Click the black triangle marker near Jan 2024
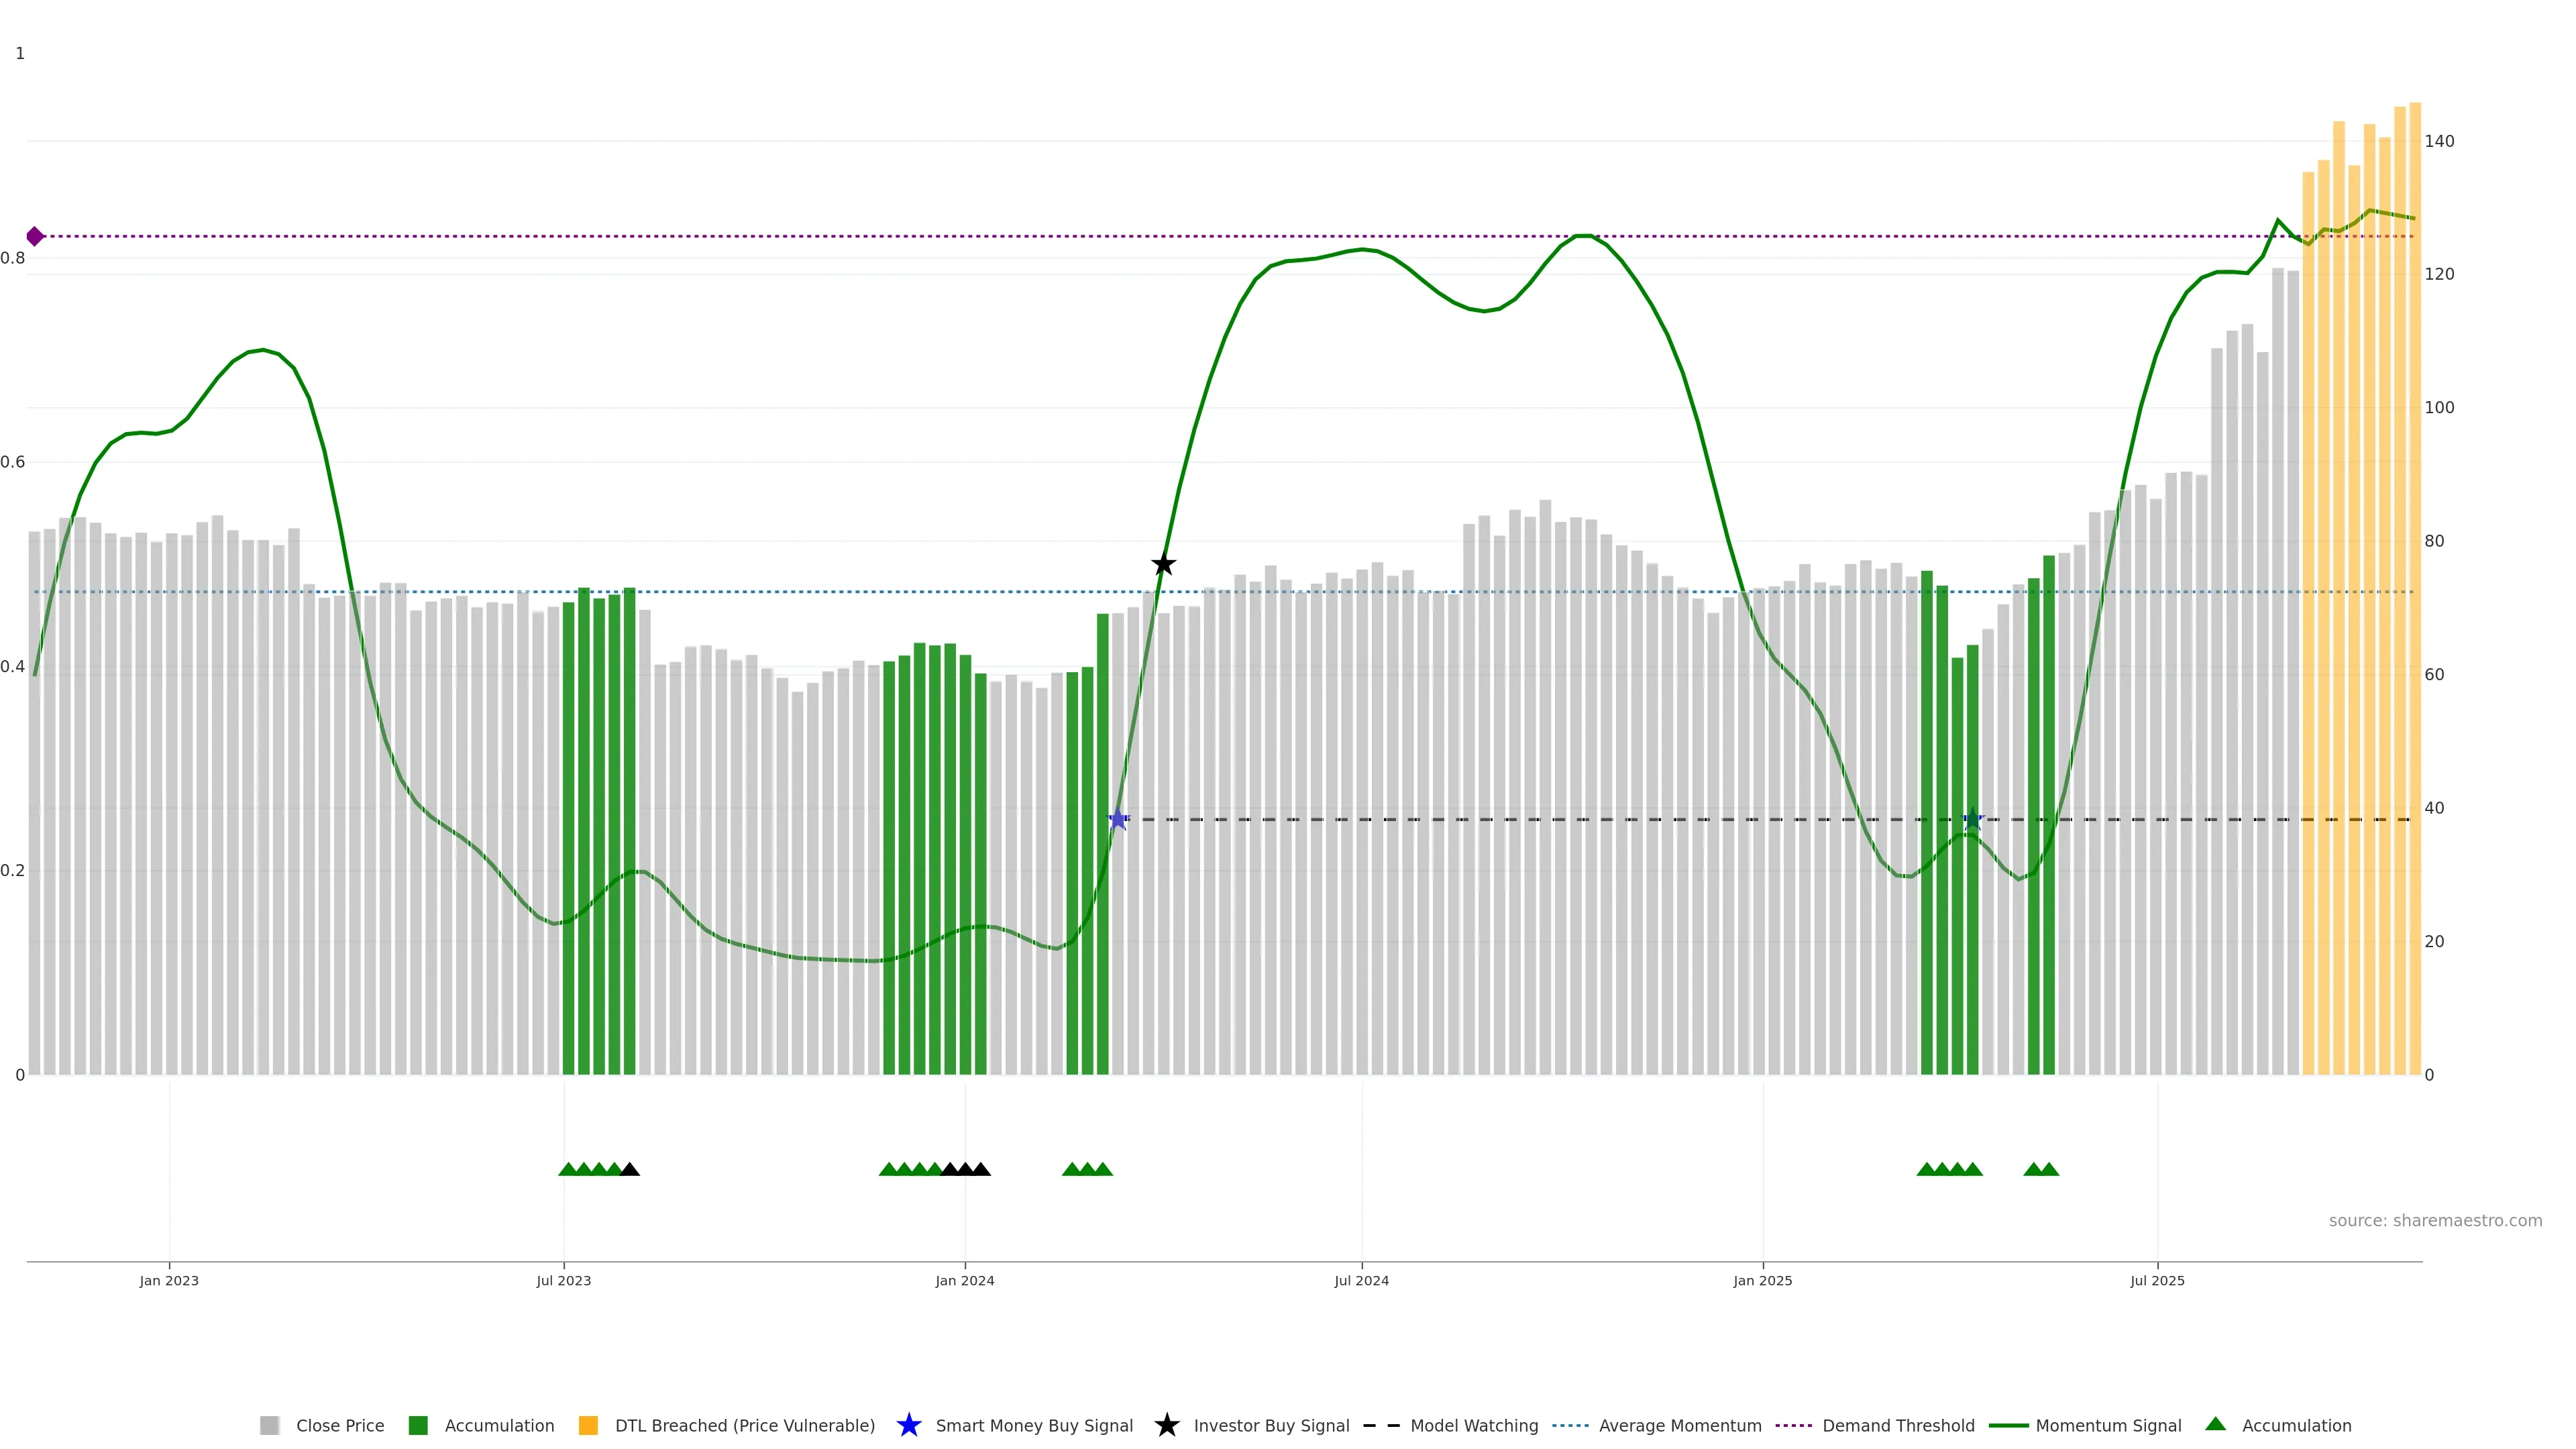The width and height of the screenshot is (2576, 1449). 965,1169
